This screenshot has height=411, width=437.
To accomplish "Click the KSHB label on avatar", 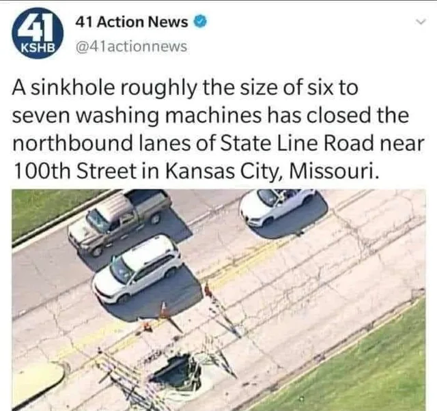I will [38, 48].
